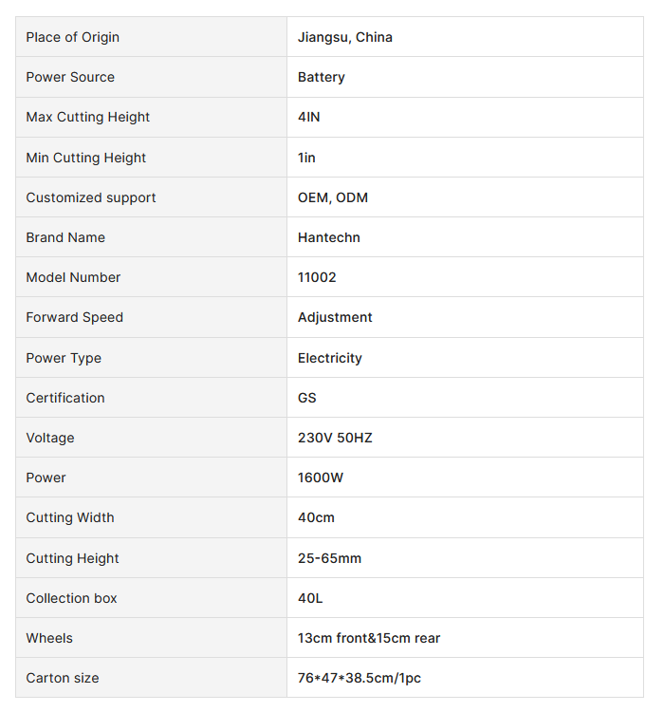Click the Place of Origin label cell
The image size is (664, 712).
click(73, 37)
